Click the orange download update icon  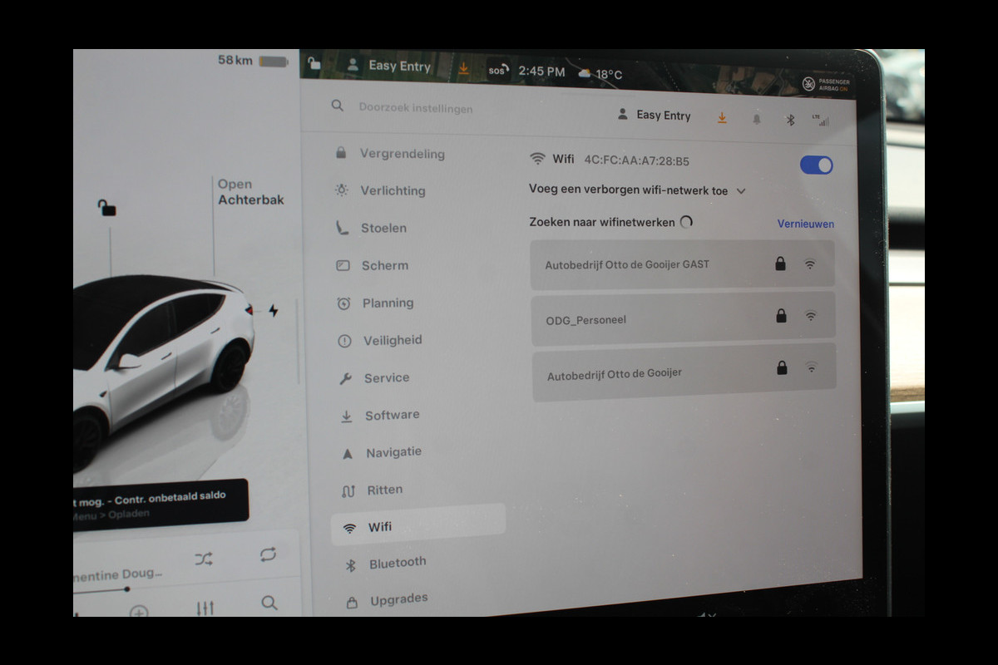coord(722,118)
